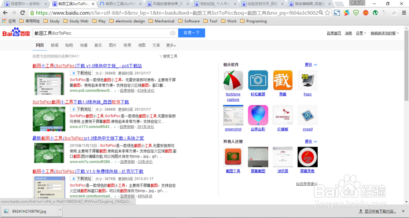
Task: Click the green shield extension icon
Action: coord(356,13)
